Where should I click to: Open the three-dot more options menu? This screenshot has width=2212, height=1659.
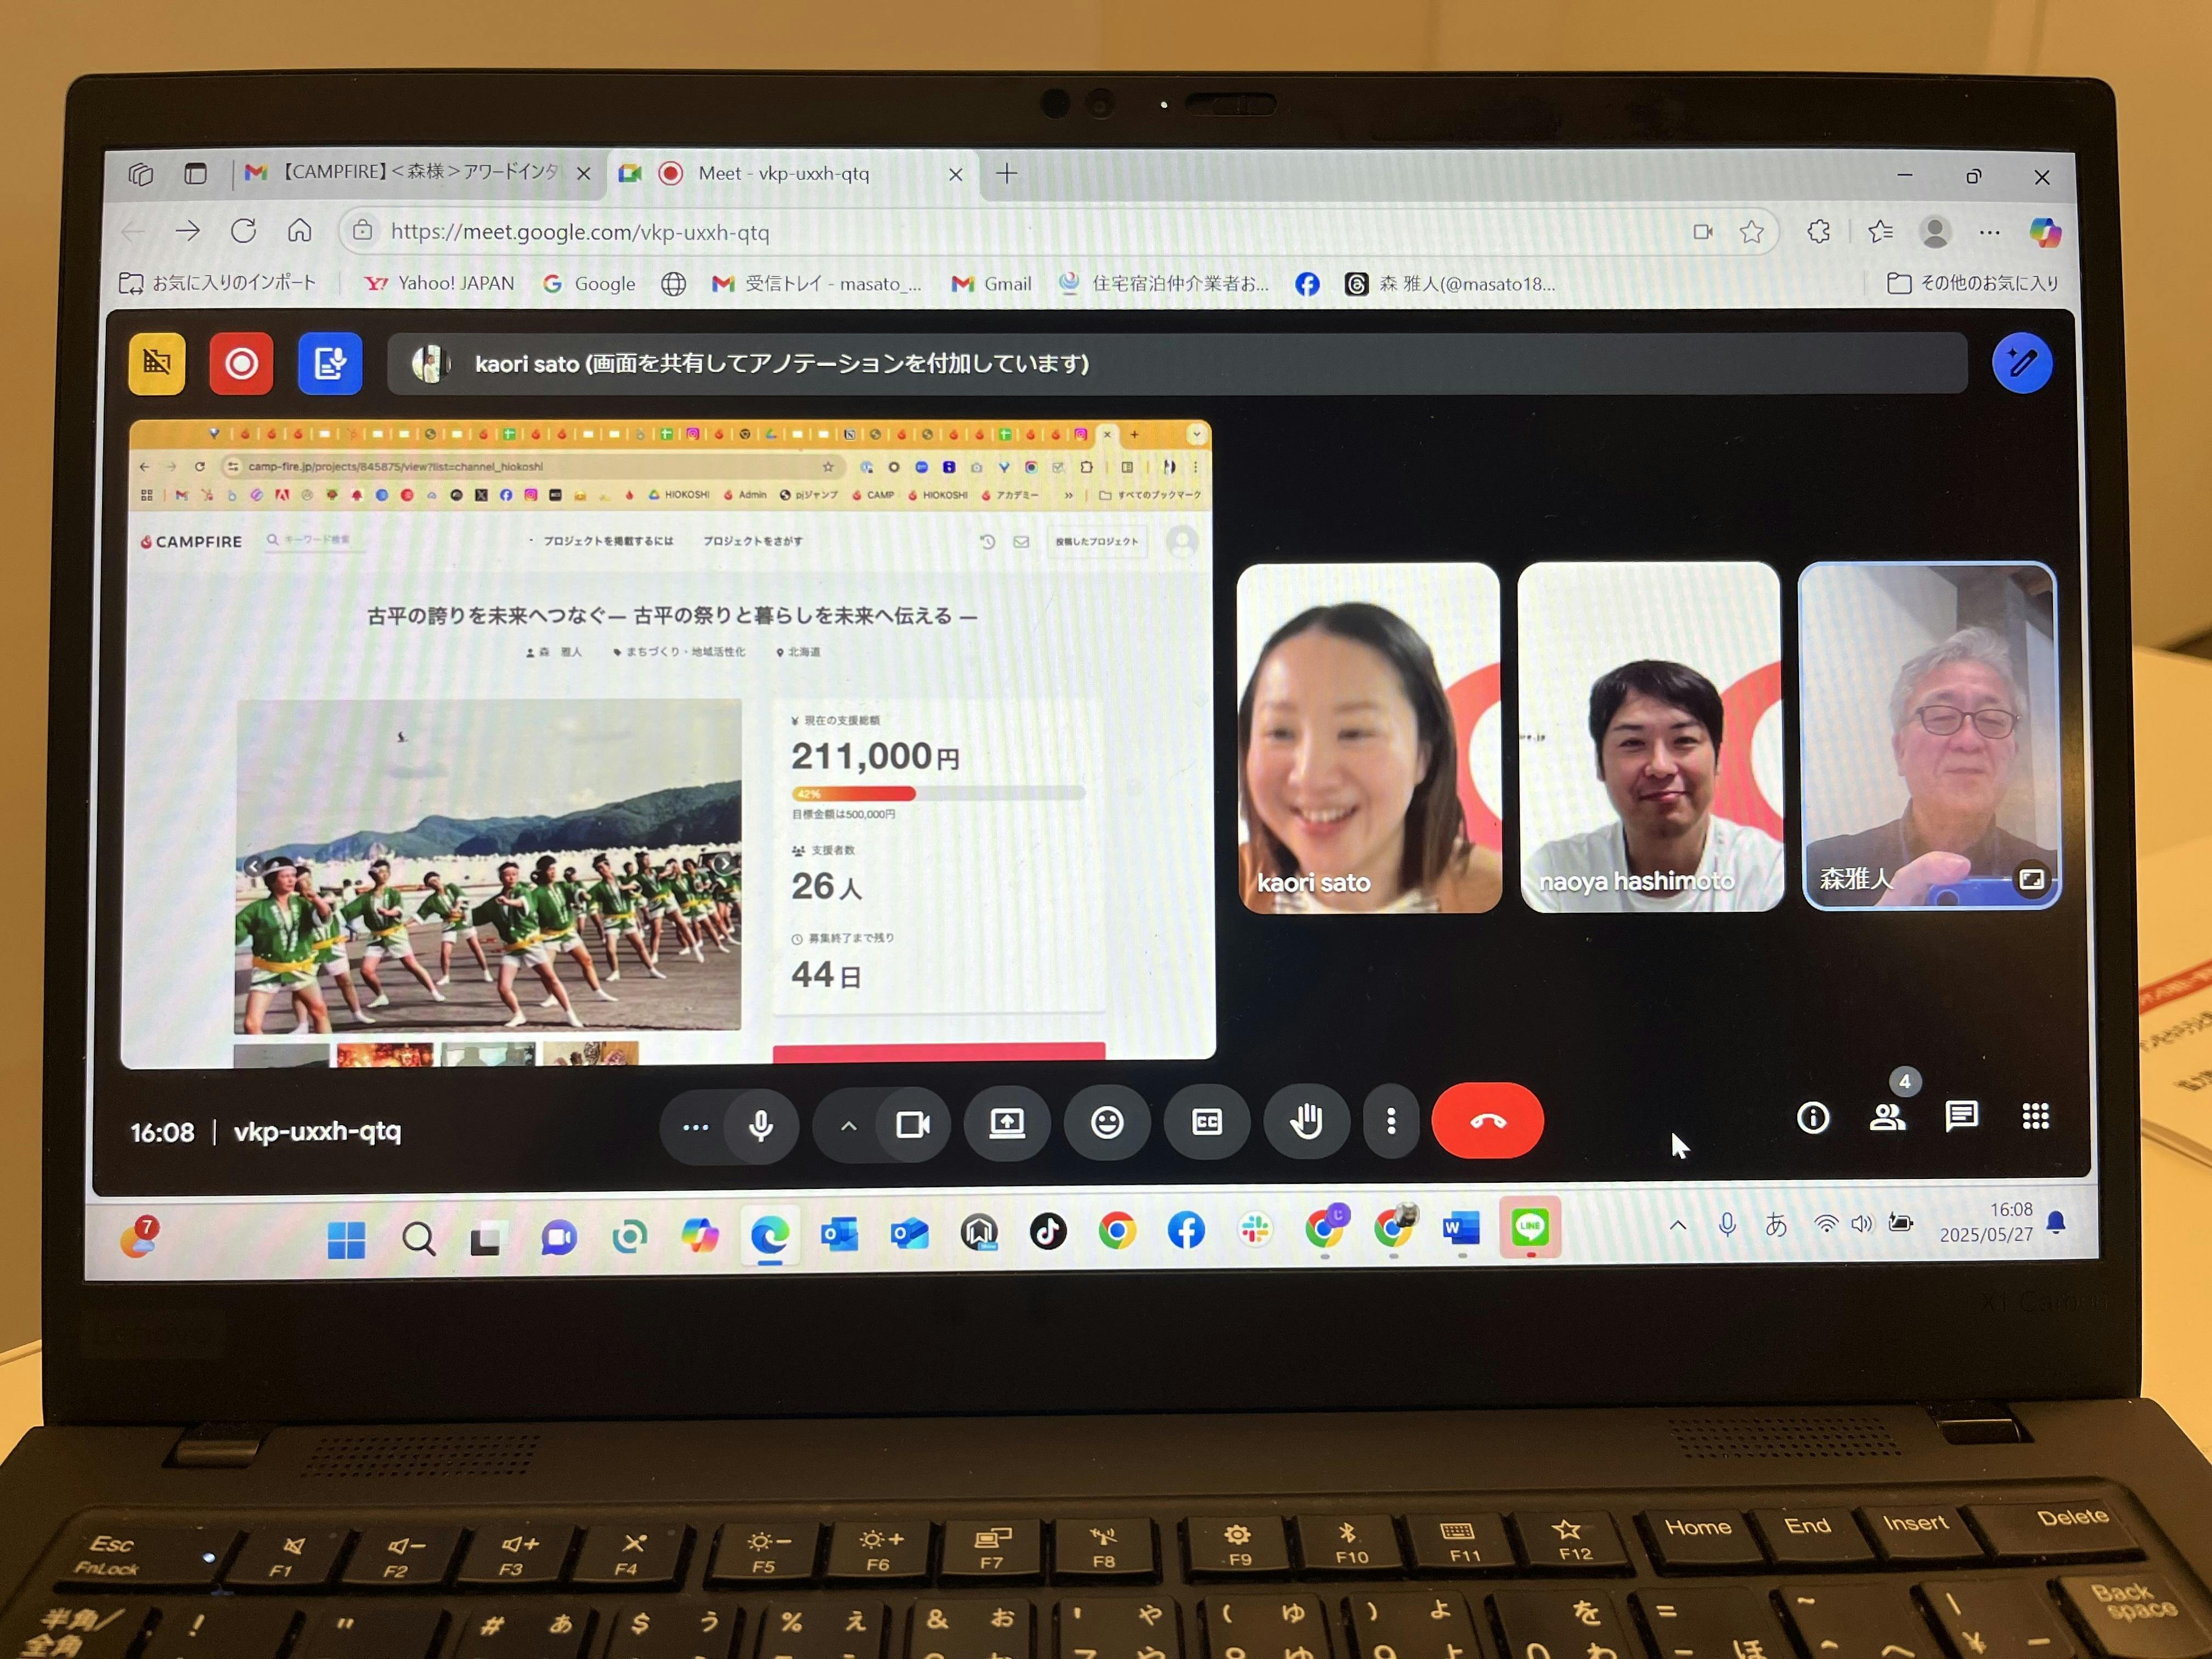(1390, 1121)
